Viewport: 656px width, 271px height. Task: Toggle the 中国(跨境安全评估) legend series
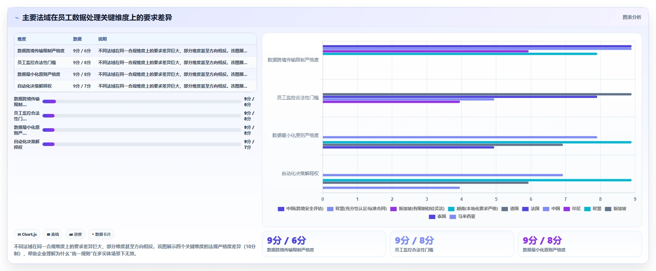301,209
